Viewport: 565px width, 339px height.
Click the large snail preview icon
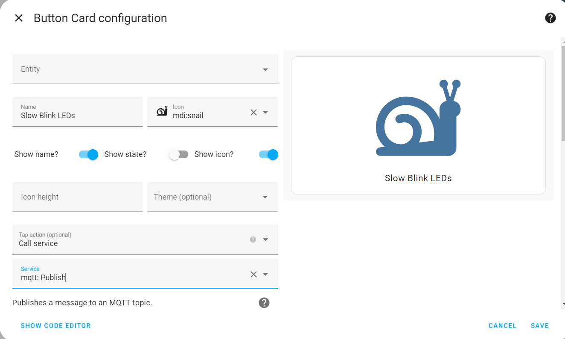point(418,117)
